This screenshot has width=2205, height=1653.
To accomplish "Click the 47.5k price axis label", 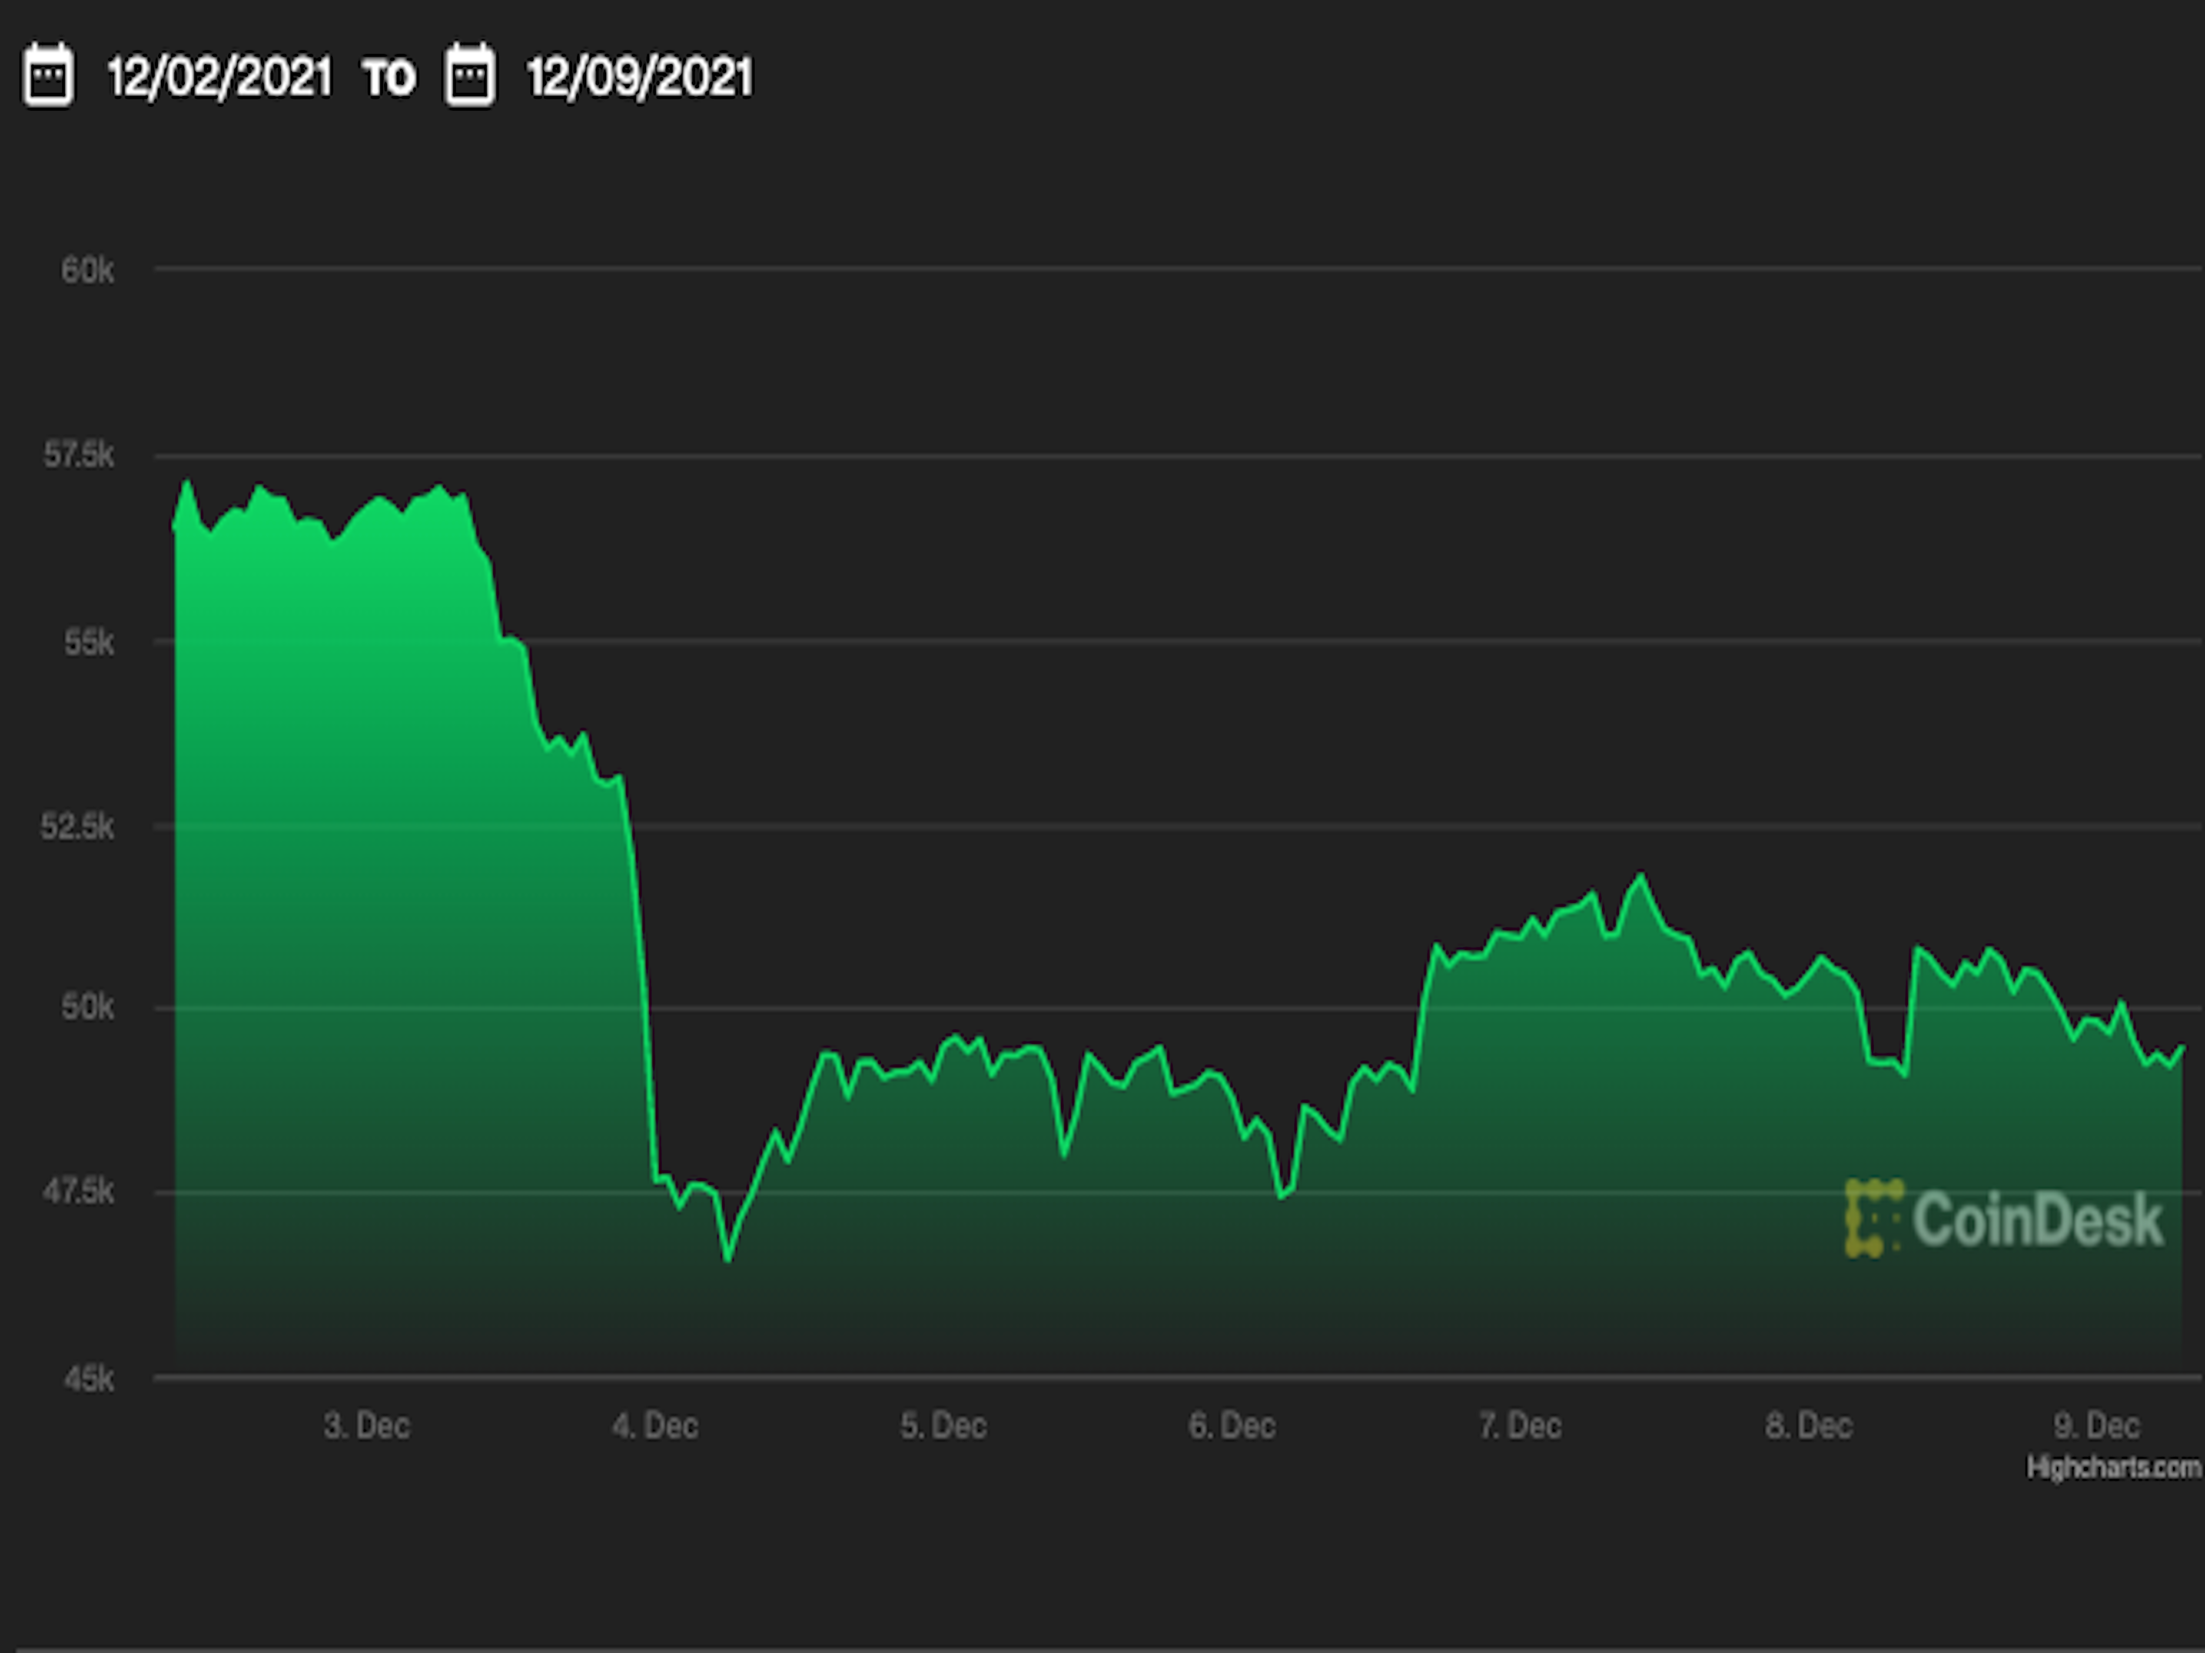I will point(78,1191).
